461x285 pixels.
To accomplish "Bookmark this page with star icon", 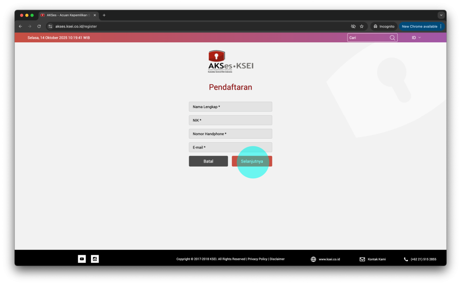I will click(362, 27).
